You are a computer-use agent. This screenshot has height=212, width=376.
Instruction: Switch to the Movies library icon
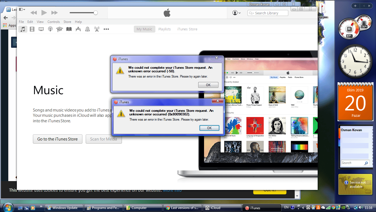coord(32,29)
